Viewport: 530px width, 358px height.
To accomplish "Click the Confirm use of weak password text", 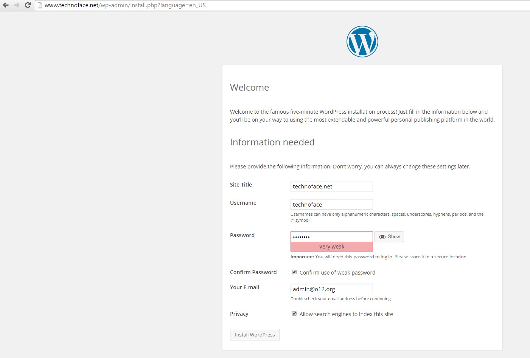I will pos(337,273).
